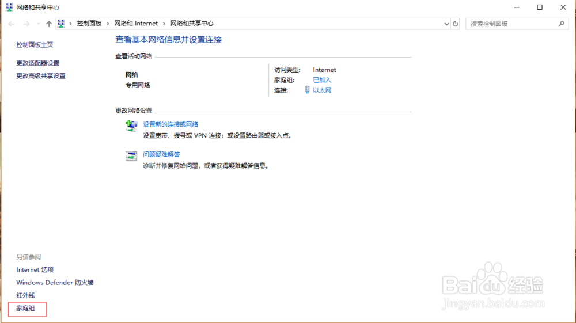Open Internet 选项 link

(x=35, y=270)
